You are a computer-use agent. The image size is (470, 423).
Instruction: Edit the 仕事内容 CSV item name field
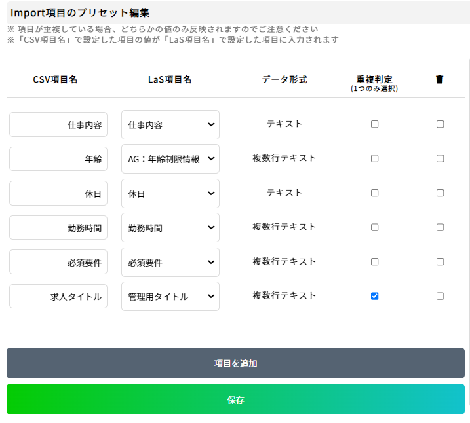[58, 124]
